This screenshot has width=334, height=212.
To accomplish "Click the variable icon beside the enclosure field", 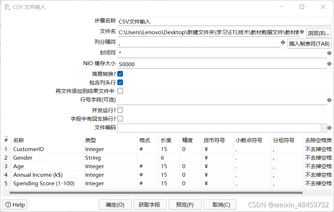I will click(329, 53).
